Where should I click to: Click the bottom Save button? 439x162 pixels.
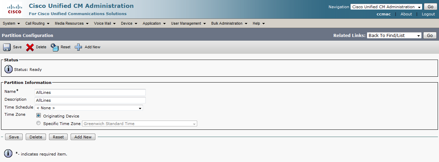(14, 137)
